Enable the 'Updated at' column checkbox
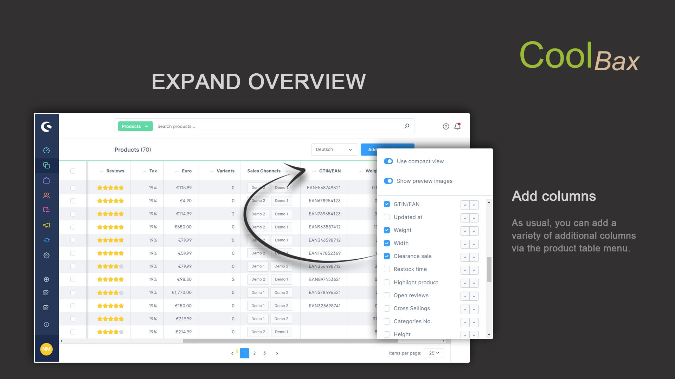 point(387,217)
